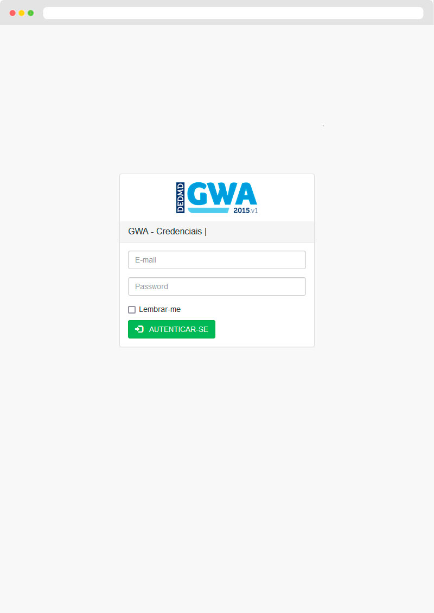Click the AUTENTICAR-SE button text
The width and height of the screenshot is (434, 613).
pyautogui.click(x=178, y=330)
